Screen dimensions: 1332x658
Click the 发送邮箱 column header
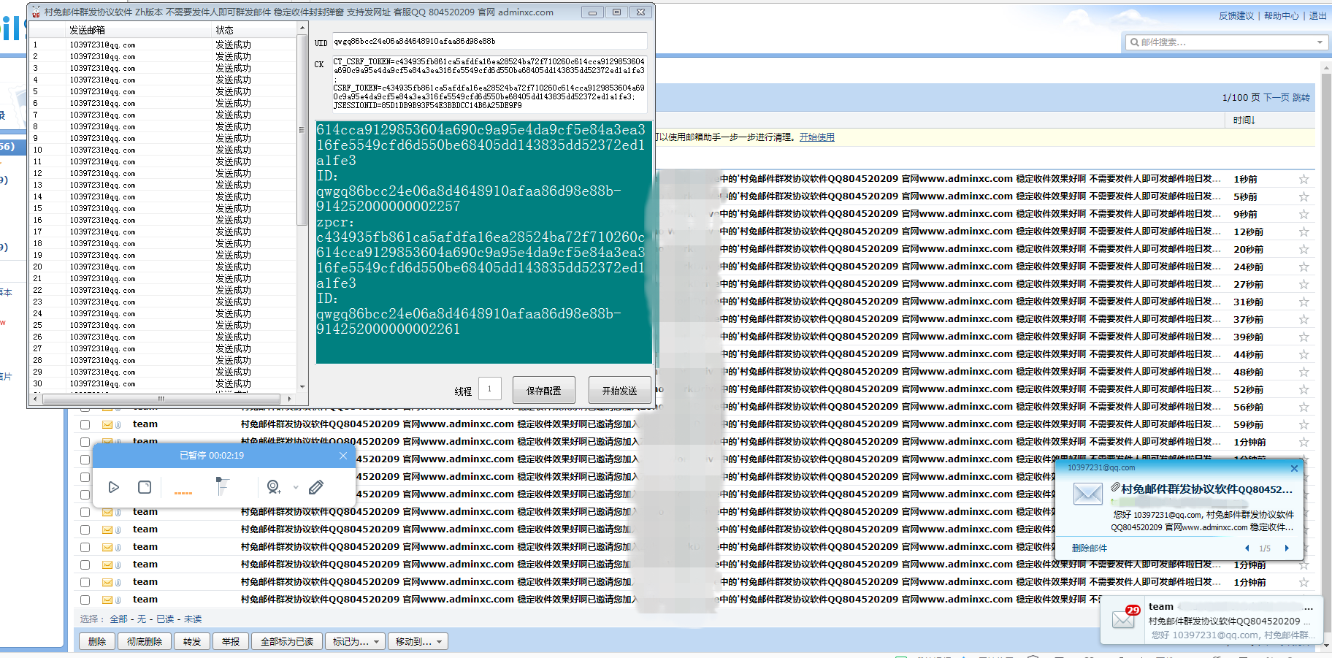click(x=88, y=30)
